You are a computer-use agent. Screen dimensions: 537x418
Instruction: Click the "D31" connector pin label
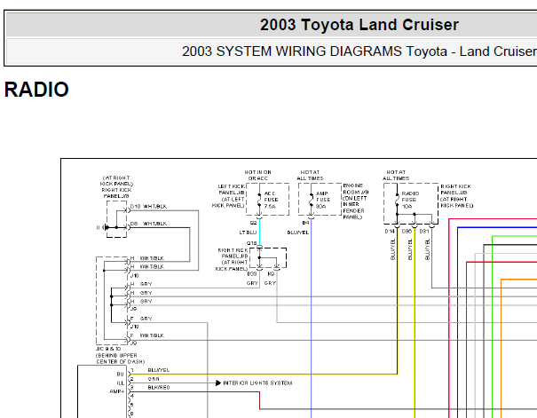point(424,232)
